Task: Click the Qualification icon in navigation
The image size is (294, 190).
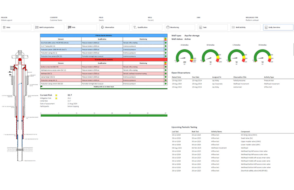Action: (x=135, y=27)
